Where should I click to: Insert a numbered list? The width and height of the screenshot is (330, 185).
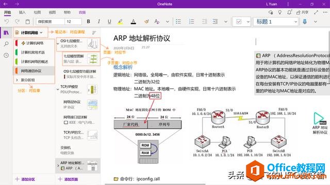191,22
